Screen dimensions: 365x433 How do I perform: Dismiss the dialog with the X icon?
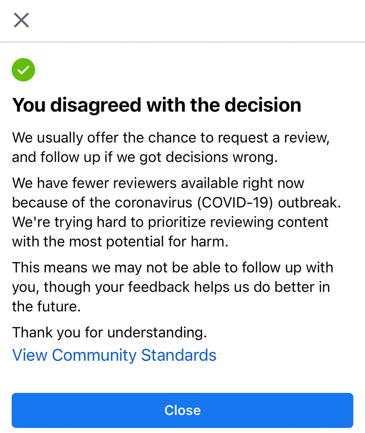click(x=21, y=20)
